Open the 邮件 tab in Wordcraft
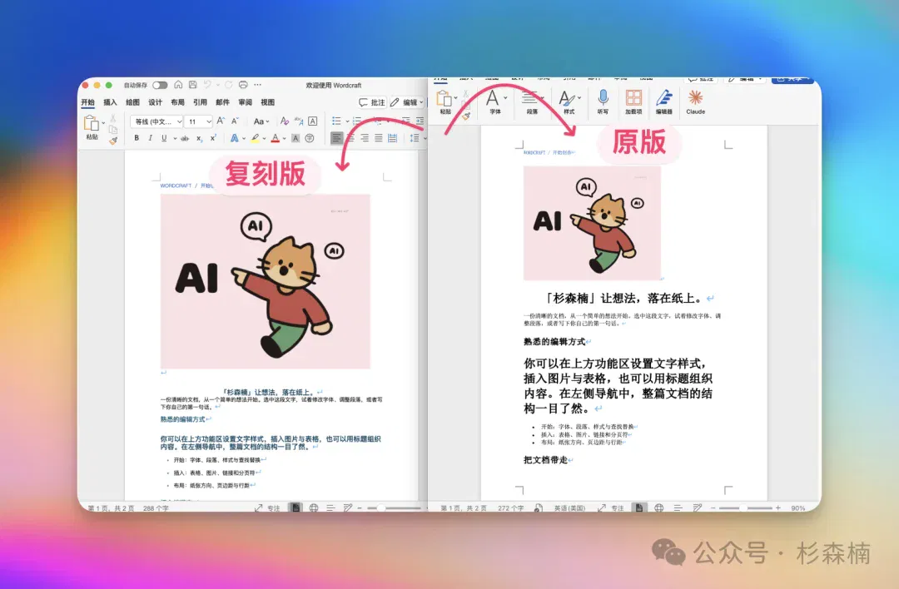Screen dimensions: 899x589 tap(222, 102)
